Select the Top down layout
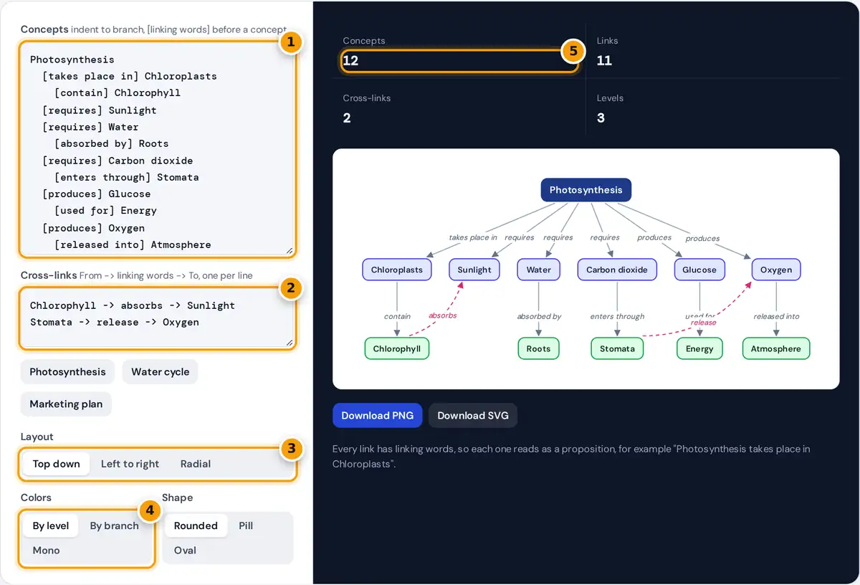The width and height of the screenshot is (860, 585). coord(56,464)
